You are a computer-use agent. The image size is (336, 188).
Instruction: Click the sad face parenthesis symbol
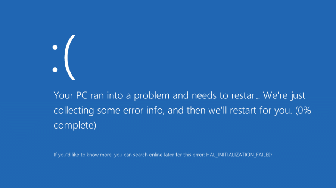click(x=70, y=58)
